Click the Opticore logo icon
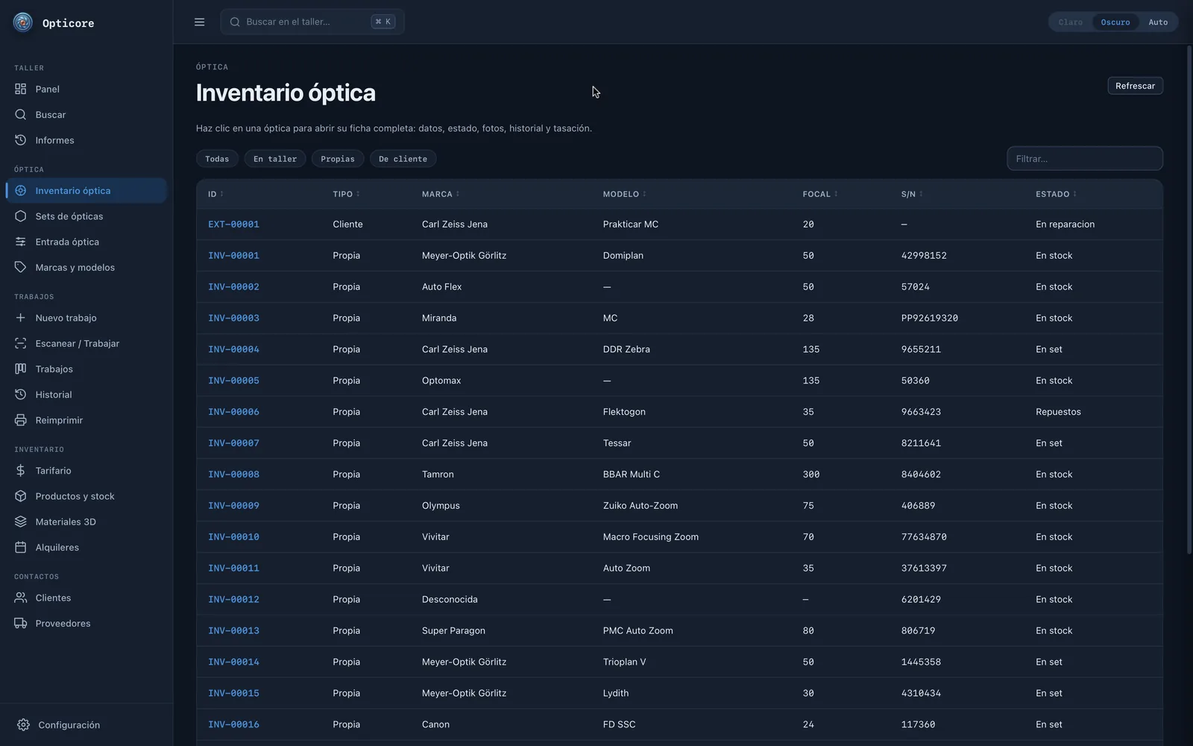This screenshot has height=746, width=1193. (x=23, y=22)
